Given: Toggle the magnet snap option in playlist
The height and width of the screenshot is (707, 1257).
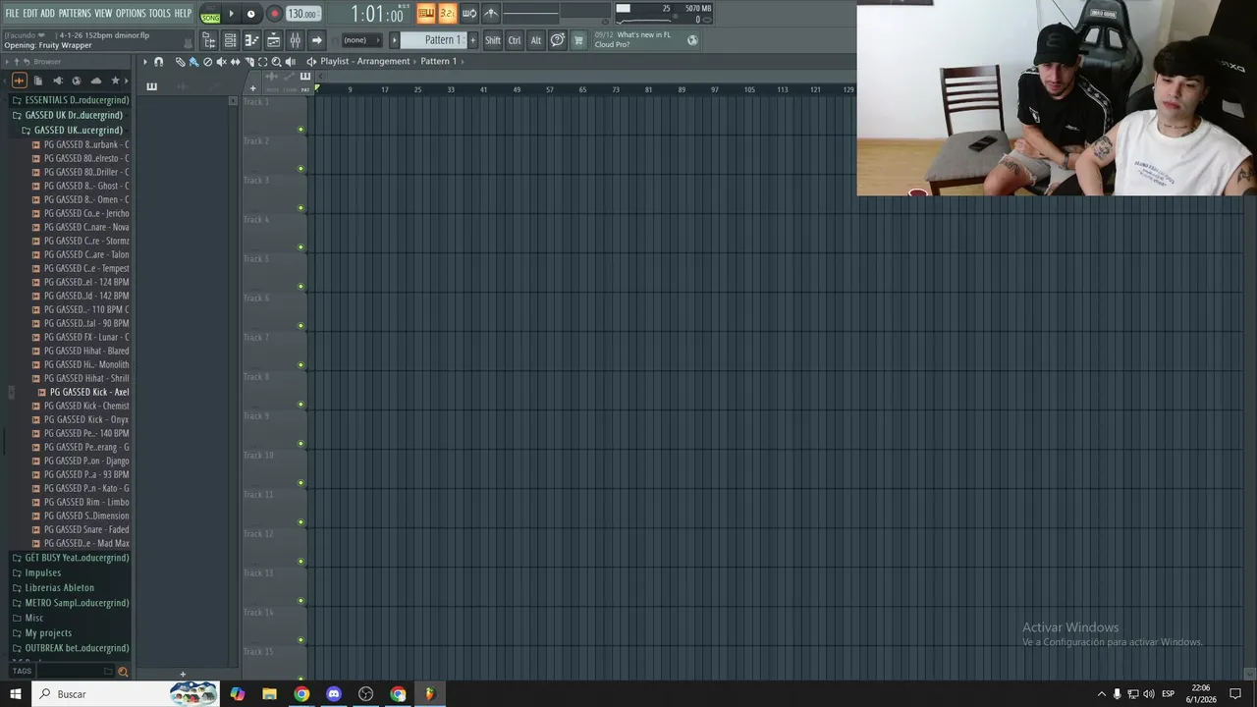Looking at the screenshot, I should tap(158, 62).
